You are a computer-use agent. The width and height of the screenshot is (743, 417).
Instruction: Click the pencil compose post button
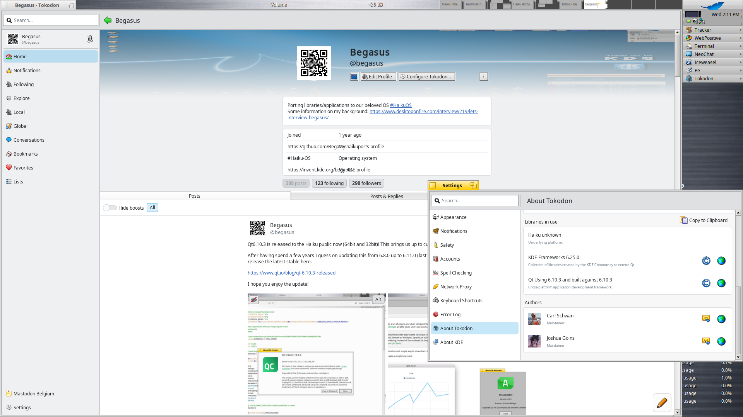(x=662, y=403)
